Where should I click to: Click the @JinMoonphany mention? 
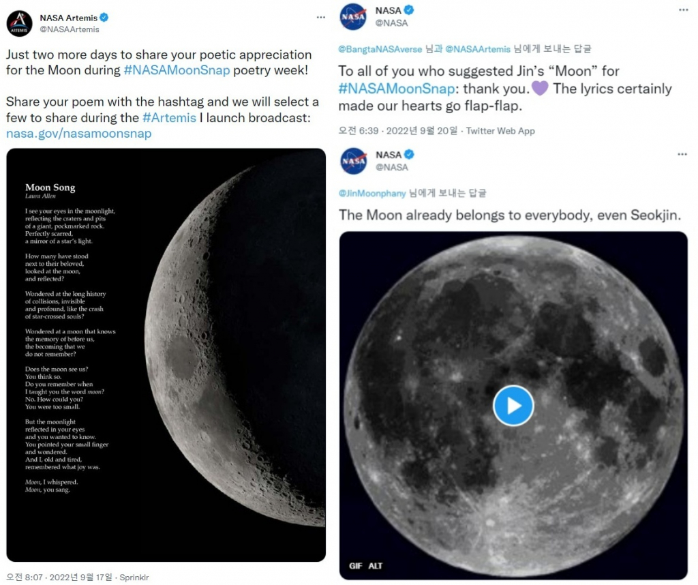coord(371,194)
